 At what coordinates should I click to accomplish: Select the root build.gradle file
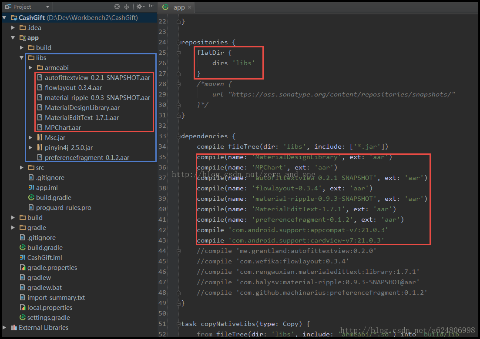pos(45,248)
